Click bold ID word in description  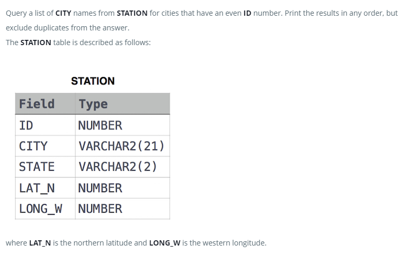(247, 13)
